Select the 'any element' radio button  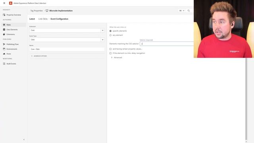click(x=110, y=35)
